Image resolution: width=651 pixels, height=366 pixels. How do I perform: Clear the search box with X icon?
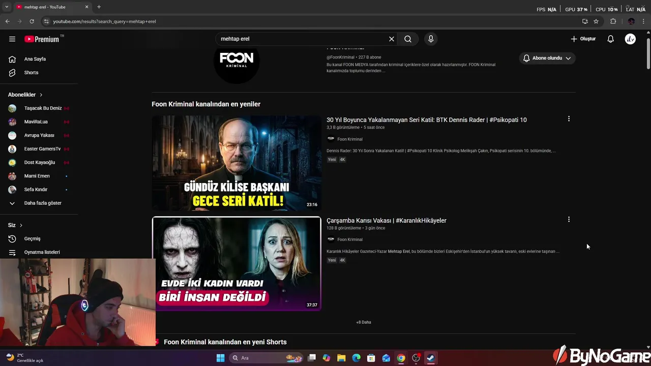pos(392,39)
